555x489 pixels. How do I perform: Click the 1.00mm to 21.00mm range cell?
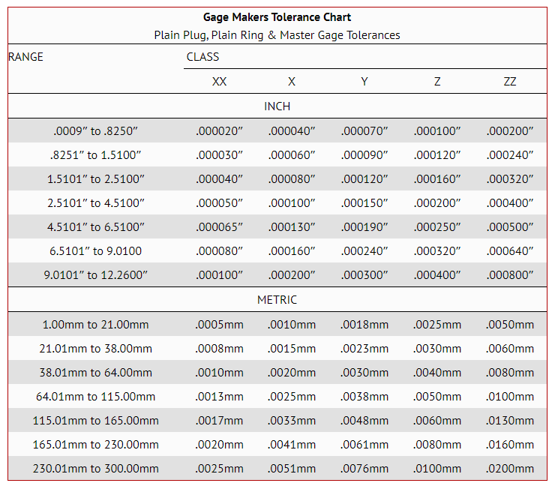pos(95,325)
